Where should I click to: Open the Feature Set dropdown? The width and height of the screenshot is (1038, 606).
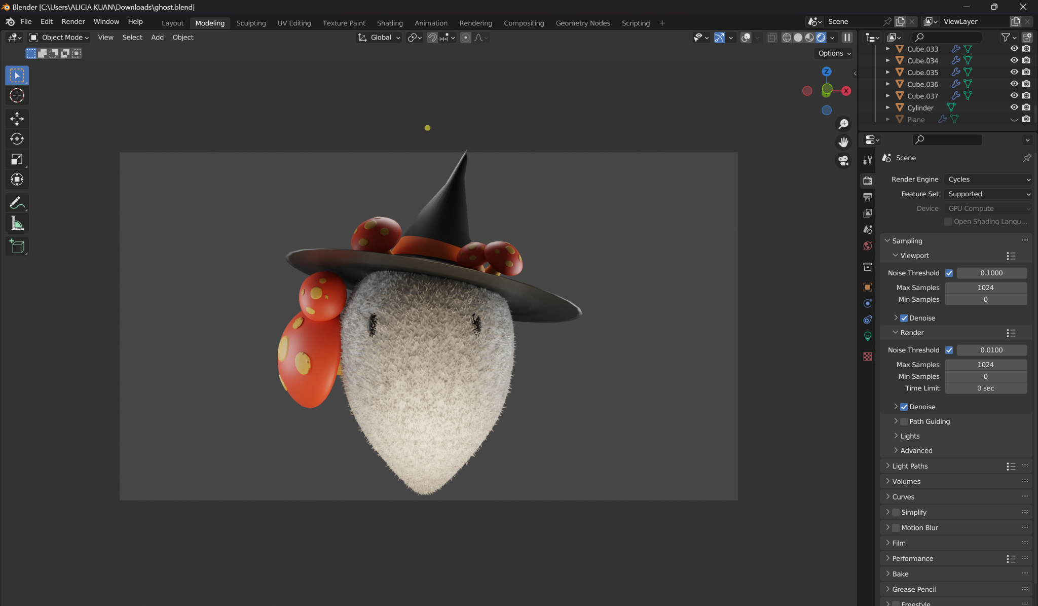(989, 194)
